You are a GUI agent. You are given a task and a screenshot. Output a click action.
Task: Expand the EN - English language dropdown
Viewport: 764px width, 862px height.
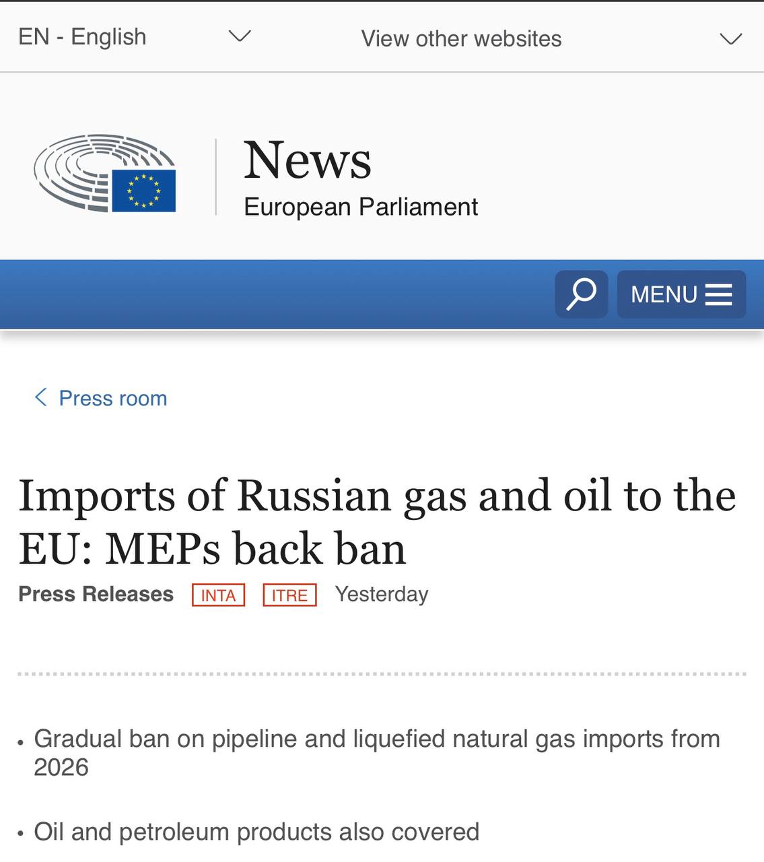coord(82,36)
